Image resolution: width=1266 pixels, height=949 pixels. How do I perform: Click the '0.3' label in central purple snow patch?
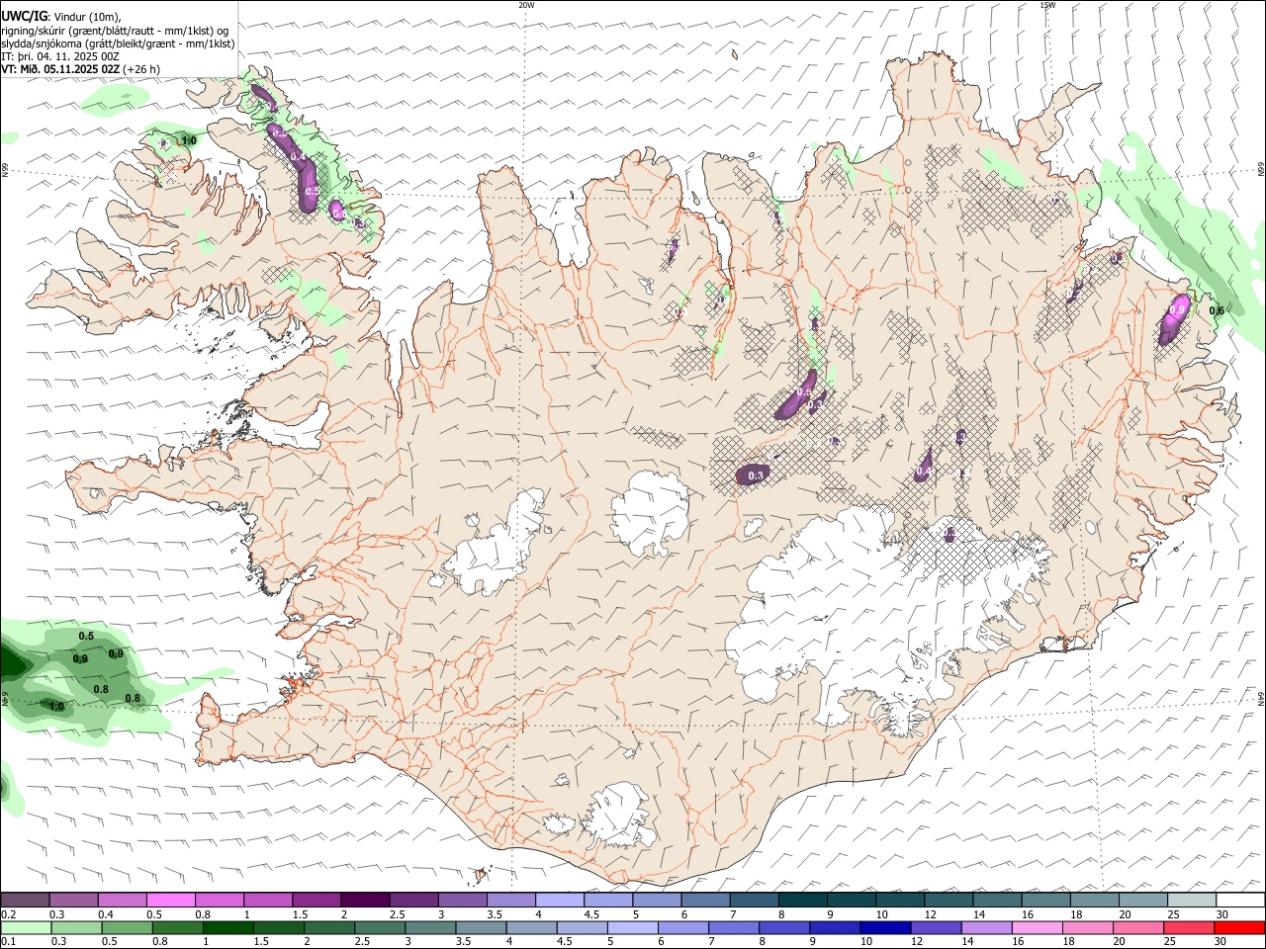coord(756,475)
